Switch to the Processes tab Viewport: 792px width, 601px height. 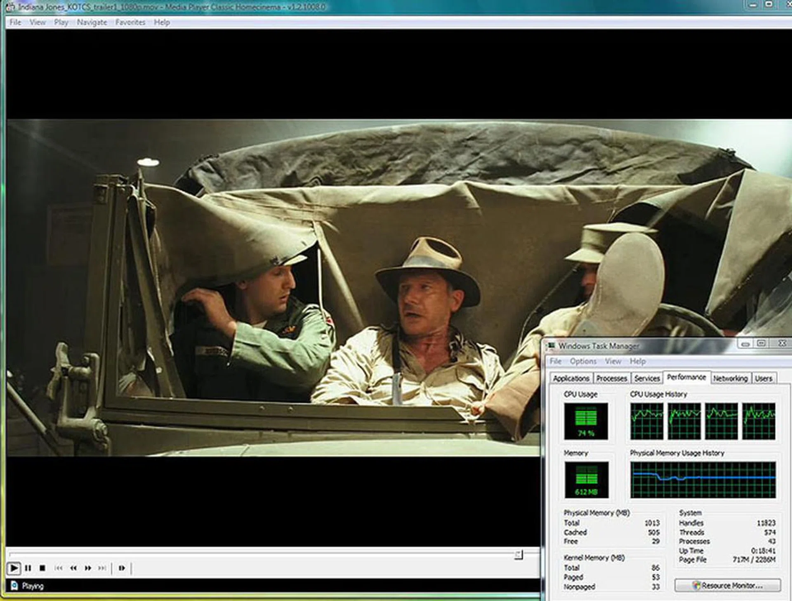[611, 378]
